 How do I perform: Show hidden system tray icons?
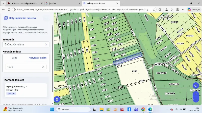(166, 109)
